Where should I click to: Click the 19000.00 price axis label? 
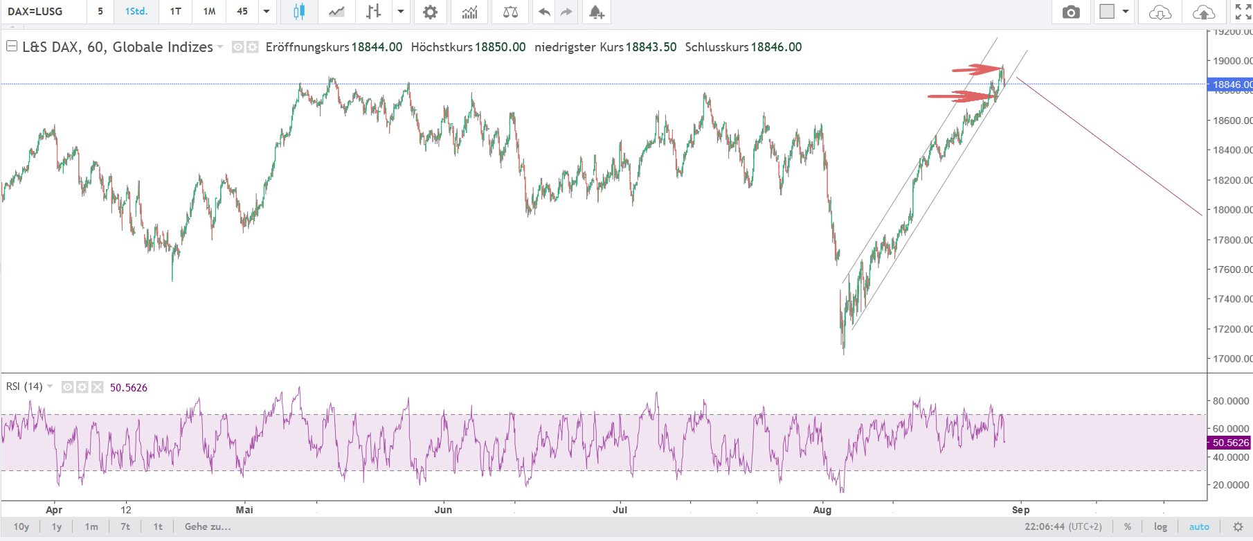pyautogui.click(x=1232, y=61)
